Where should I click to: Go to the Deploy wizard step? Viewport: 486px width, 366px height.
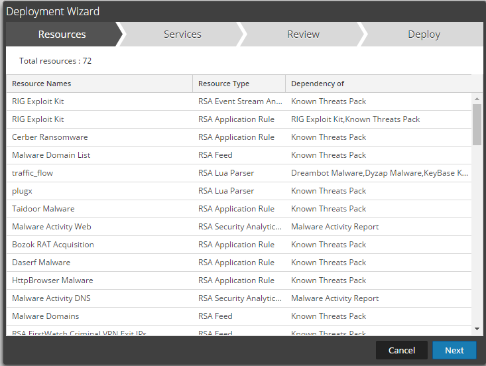tap(424, 34)
